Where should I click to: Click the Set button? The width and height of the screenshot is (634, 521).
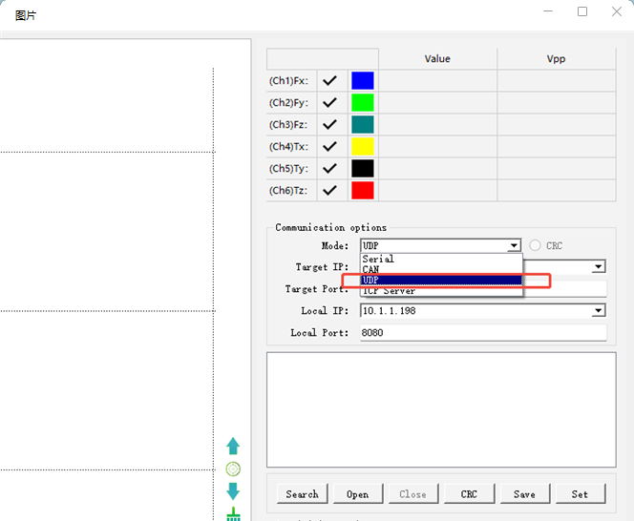[x=581, y=494]
